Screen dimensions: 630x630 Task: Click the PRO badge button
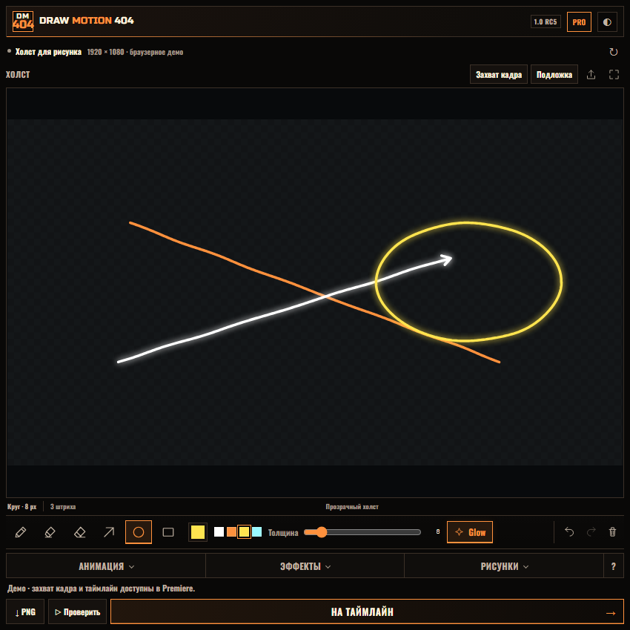coord(579,22)
